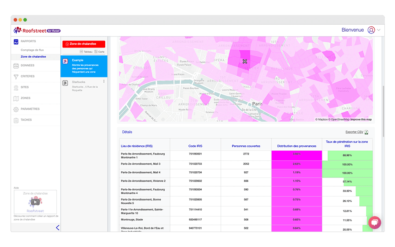Click the Bienvenue greeting text
Screen dimensions: 395x247
pyautogui.click(x=353, y=30)
